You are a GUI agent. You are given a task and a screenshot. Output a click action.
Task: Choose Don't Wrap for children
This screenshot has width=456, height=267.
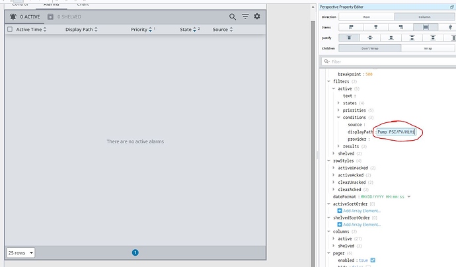point(370,48)
